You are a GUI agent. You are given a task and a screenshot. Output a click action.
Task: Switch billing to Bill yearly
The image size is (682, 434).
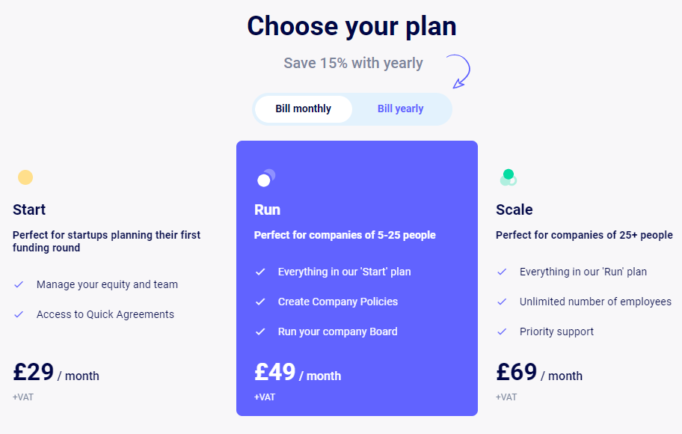click(x=400, y=109)
